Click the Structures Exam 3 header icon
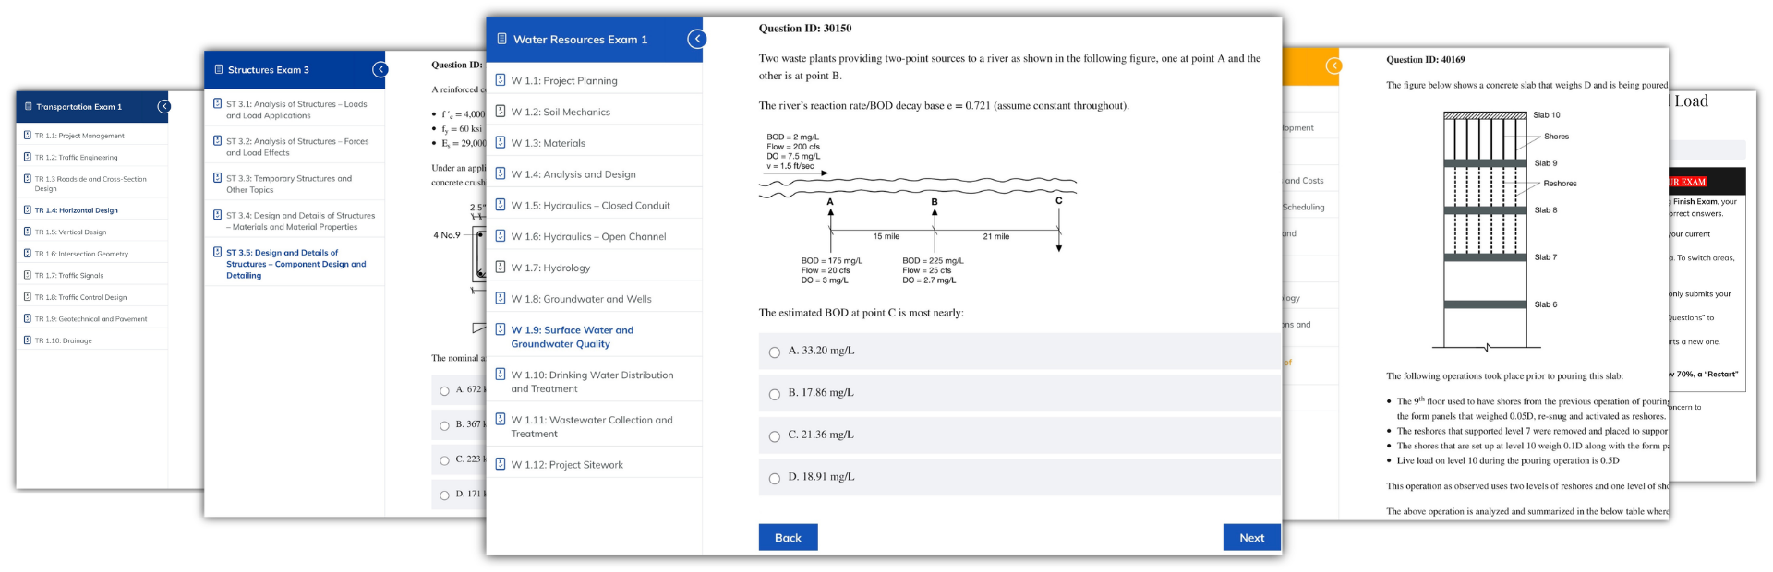 [x=219, y=69]
